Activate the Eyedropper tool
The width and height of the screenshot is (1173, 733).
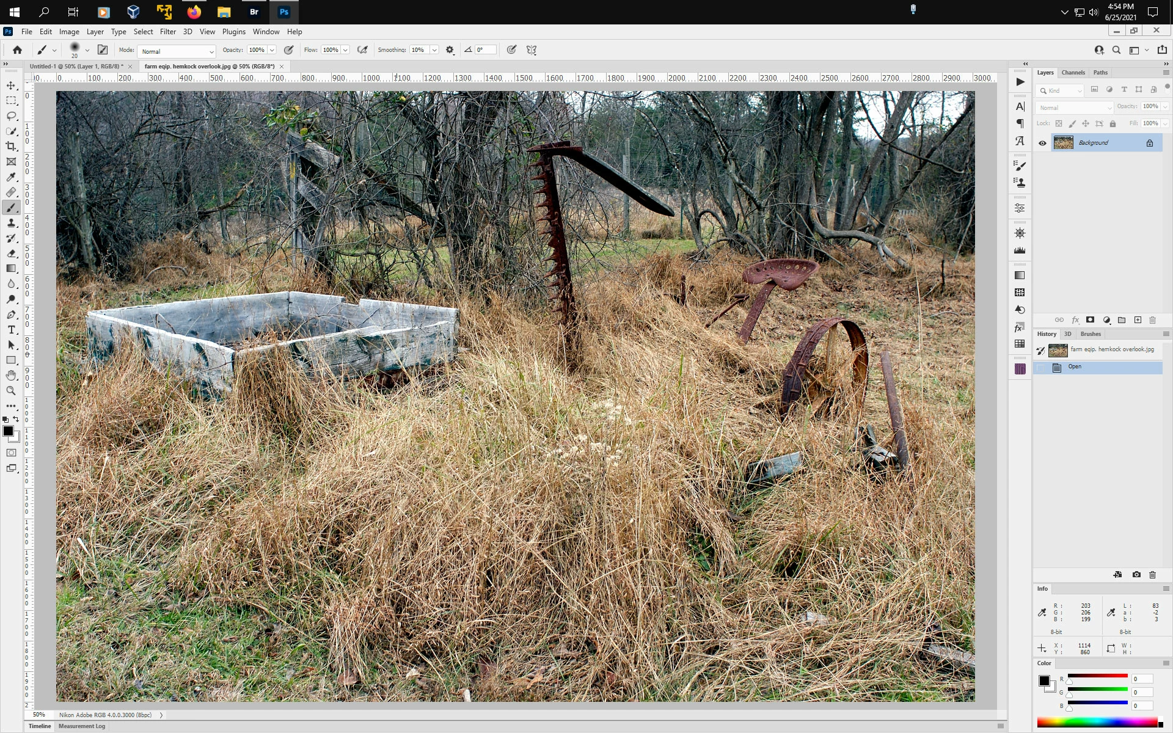11,177
